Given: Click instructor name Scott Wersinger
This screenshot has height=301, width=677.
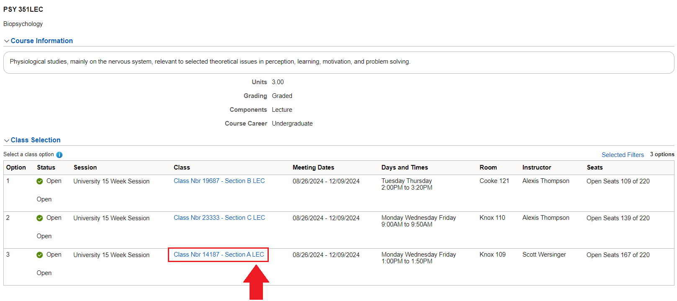Looking at the screenshot, I should 544,255.
